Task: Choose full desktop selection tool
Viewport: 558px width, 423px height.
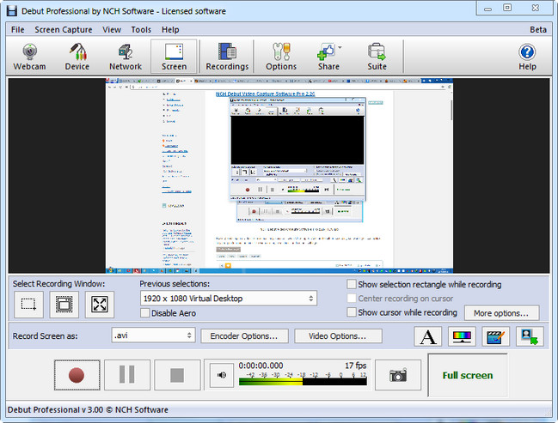Action: 100,305
